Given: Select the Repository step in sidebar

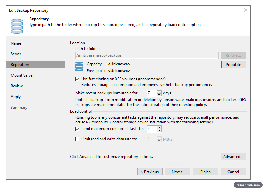Looking at the screenshot, I should coord(35,65).
